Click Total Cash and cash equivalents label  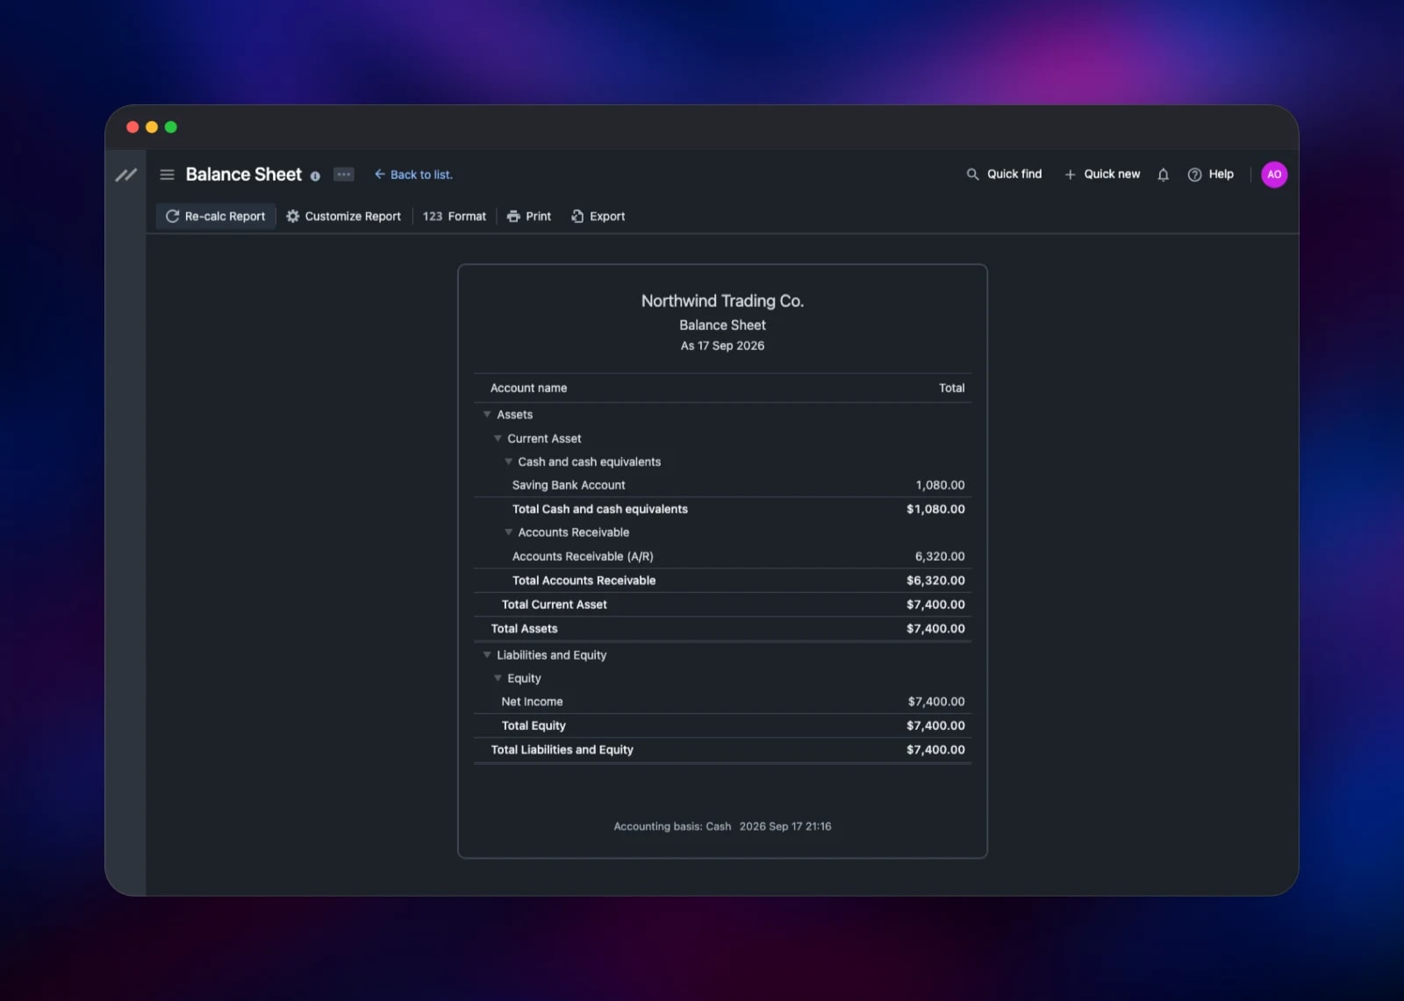tap(600, 509)
